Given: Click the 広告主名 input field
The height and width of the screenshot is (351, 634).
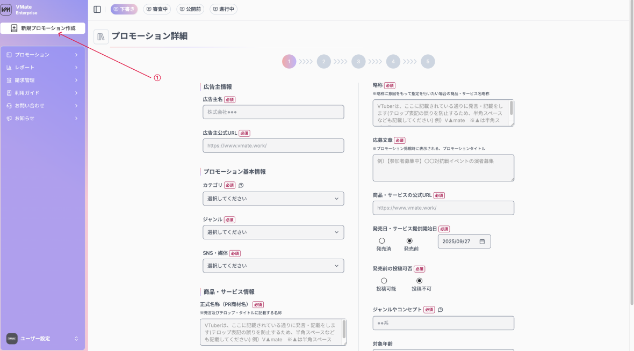Looking at the screenshot, I should coord(273,112).
